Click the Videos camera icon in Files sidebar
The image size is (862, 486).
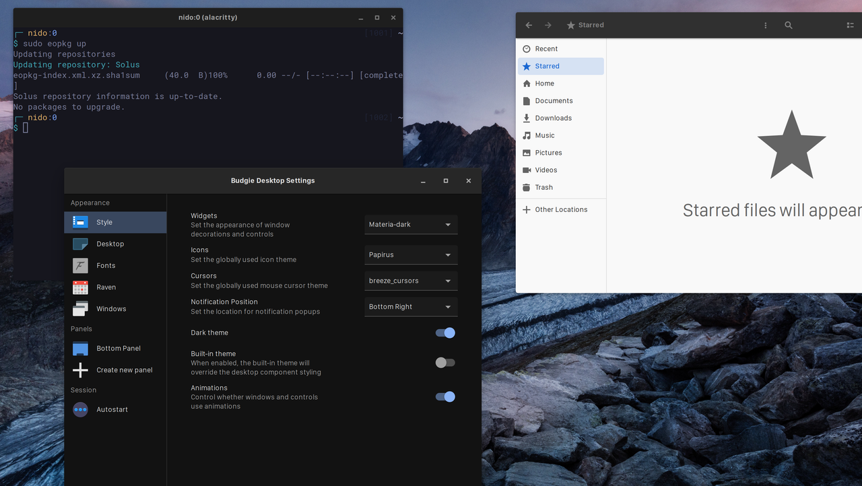[x=527, y=170]
